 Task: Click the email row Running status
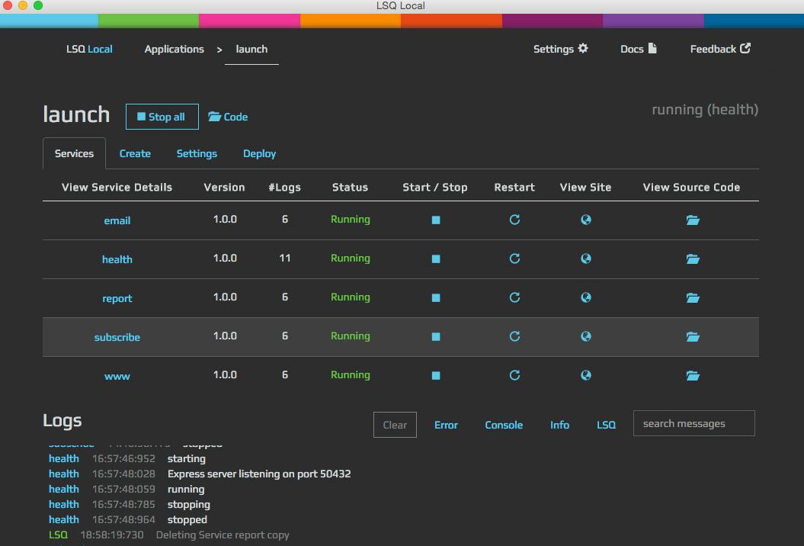click(351, 220)
